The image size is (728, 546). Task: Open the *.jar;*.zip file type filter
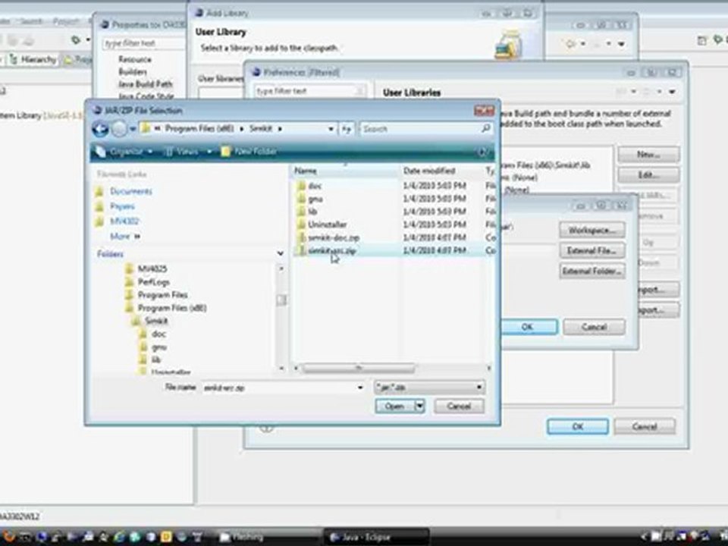[429, 388]
